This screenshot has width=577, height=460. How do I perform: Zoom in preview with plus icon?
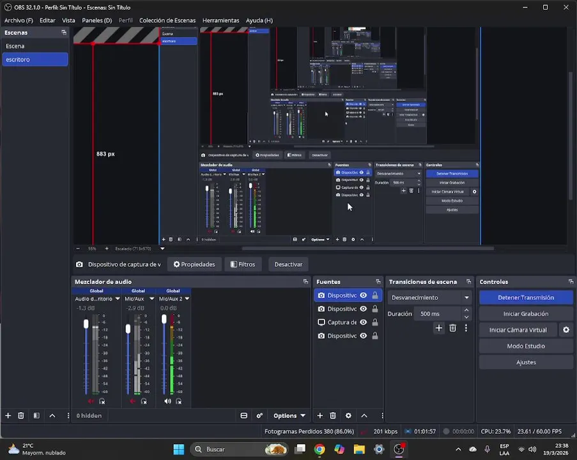coord(107,249)
